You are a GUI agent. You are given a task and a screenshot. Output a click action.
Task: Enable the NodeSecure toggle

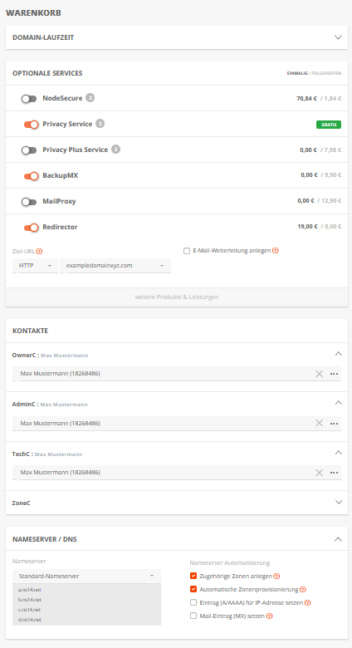pos(29,99)
